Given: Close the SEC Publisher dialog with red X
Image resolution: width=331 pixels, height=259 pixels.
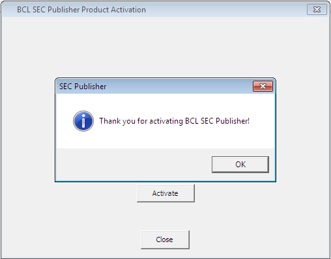Looking at the screenshot, I should point(263,87).
